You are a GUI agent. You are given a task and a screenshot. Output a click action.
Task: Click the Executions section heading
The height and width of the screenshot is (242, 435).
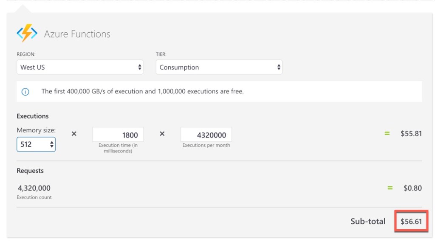click(33, 116)
